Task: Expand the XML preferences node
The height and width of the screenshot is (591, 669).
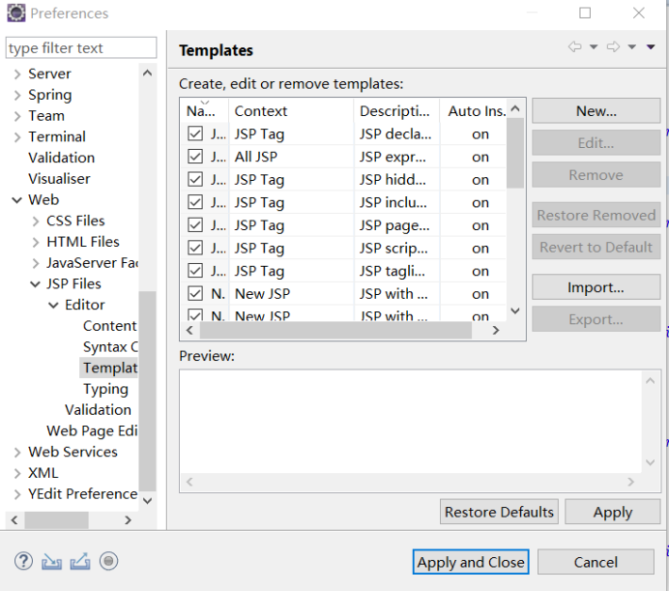Action: click(x=17, y=473)
